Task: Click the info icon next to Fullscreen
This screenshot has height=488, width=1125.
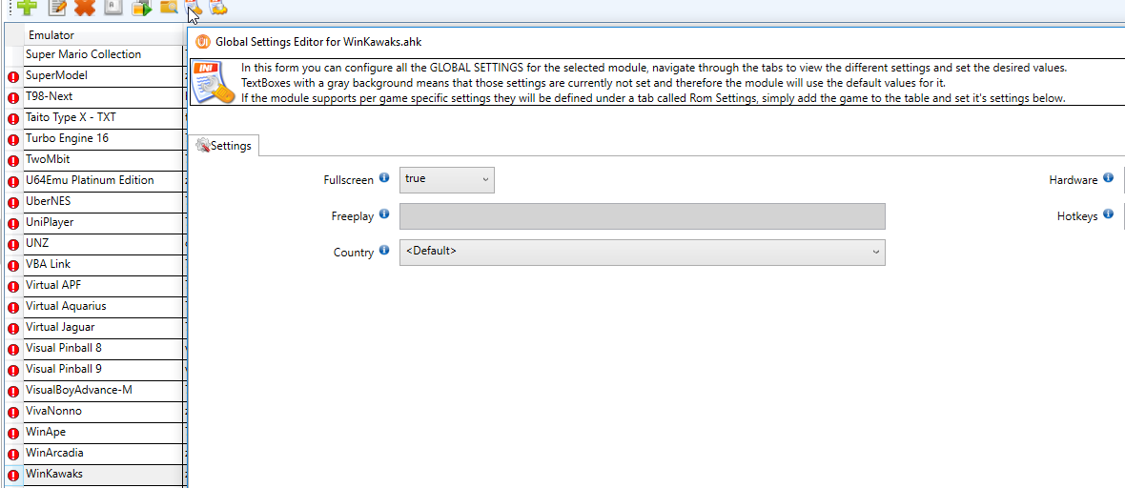Action: (x=384, y=178)
